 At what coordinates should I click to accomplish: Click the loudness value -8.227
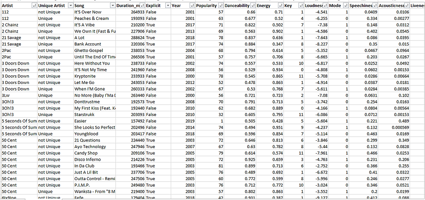[316, 44]
